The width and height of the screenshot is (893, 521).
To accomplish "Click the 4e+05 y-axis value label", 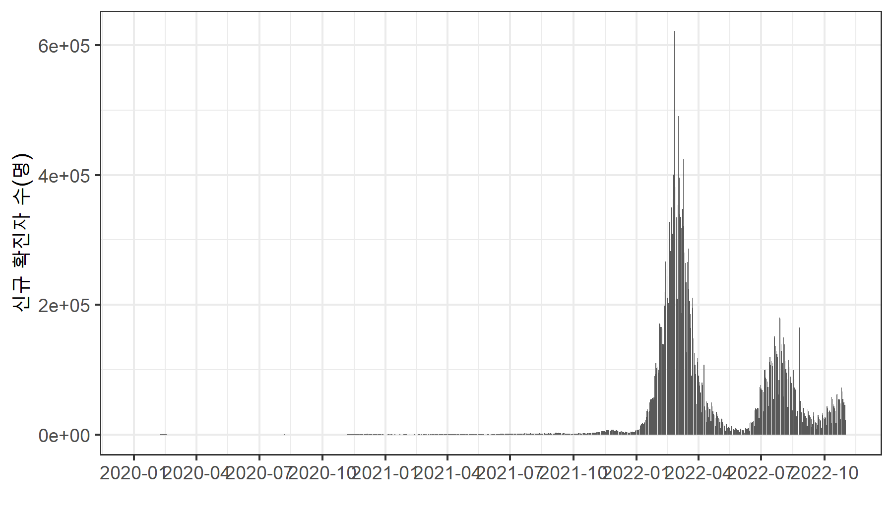I will pyautogui.click(x=64, y=176).
